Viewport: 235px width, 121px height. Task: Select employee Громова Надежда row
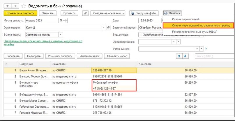34,113
